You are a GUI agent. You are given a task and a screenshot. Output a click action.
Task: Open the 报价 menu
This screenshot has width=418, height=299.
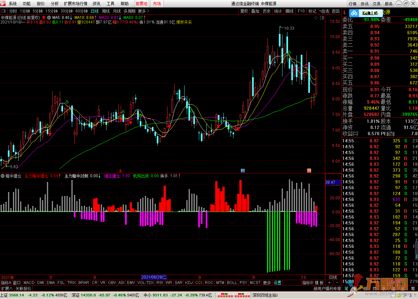pos(41,4)
